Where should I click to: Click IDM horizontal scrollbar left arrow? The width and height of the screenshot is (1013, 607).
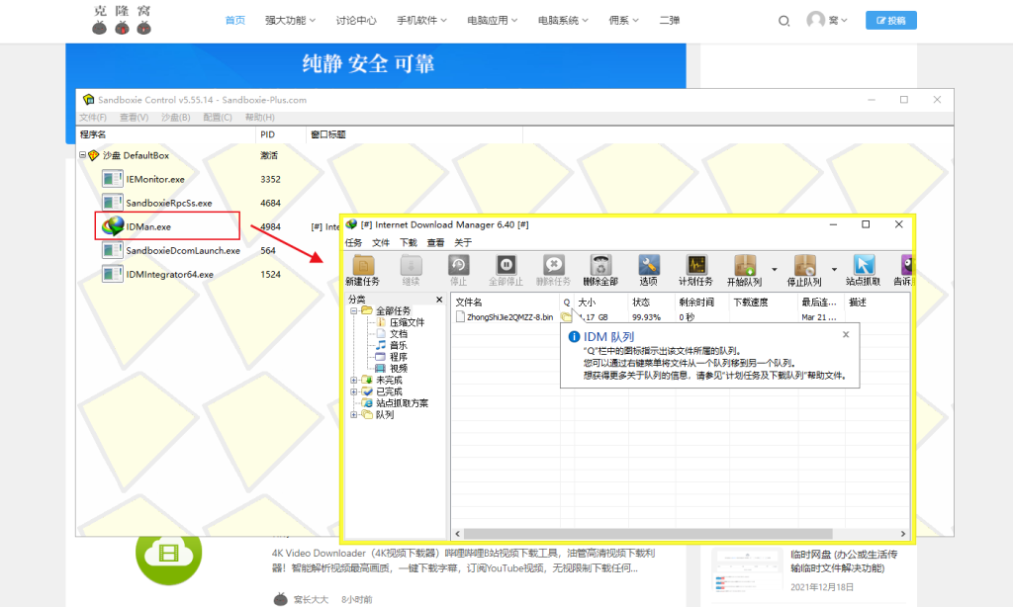click(x=457, y=534)
